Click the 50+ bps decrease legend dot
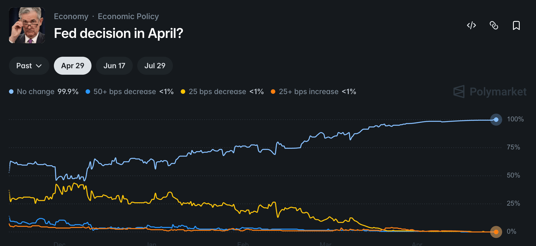 [x=88, y=92]
